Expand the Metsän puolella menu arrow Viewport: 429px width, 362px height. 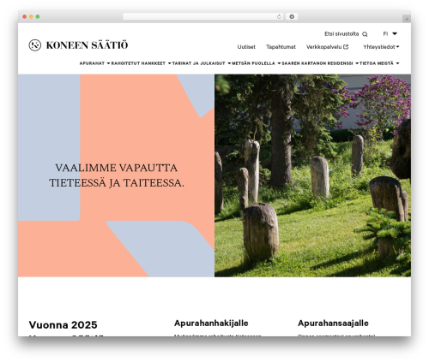tap(279, 63)
